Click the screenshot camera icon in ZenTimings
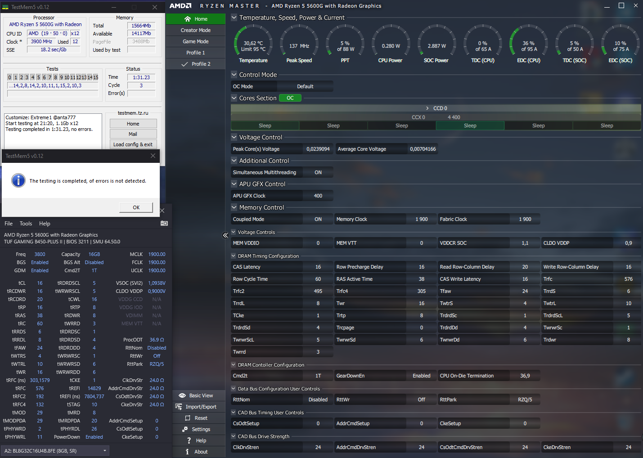643x458 pixels. (x=164, y=223)
